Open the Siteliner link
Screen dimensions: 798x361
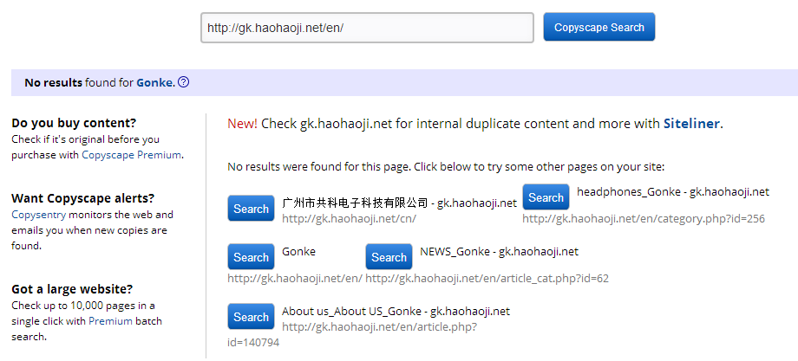pos(691,124)
